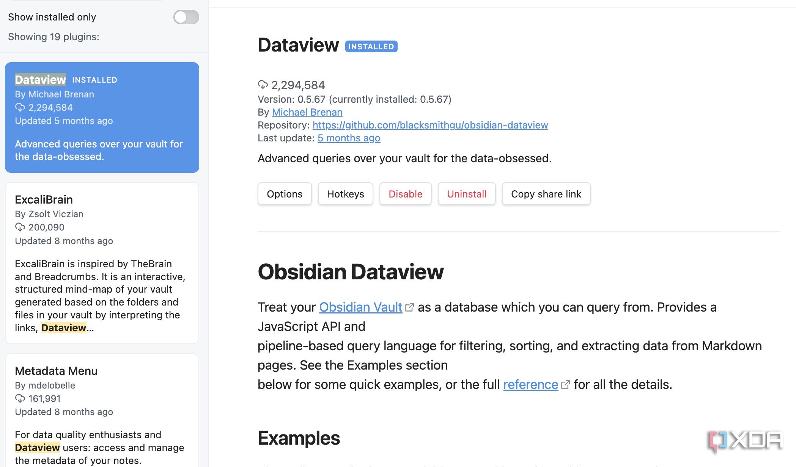The image size is (796, 467).
Task: Click the download icon on the Dataview sidebar card
Action: (x=20, y=108)
